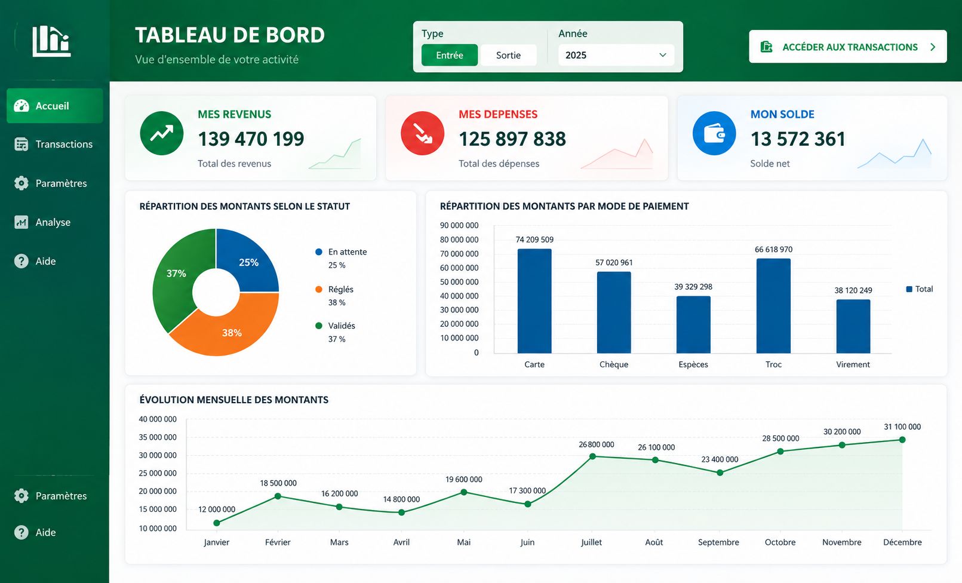Click the orange Réglés legend dot
The image size is (962, 583).
click(319, 289)
